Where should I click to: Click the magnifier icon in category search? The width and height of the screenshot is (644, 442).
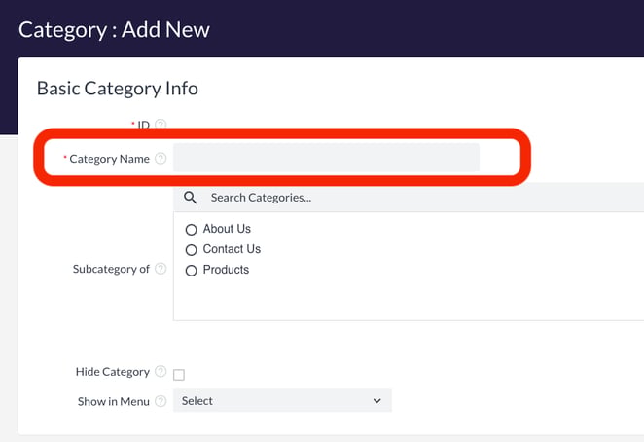pos(191,198)
